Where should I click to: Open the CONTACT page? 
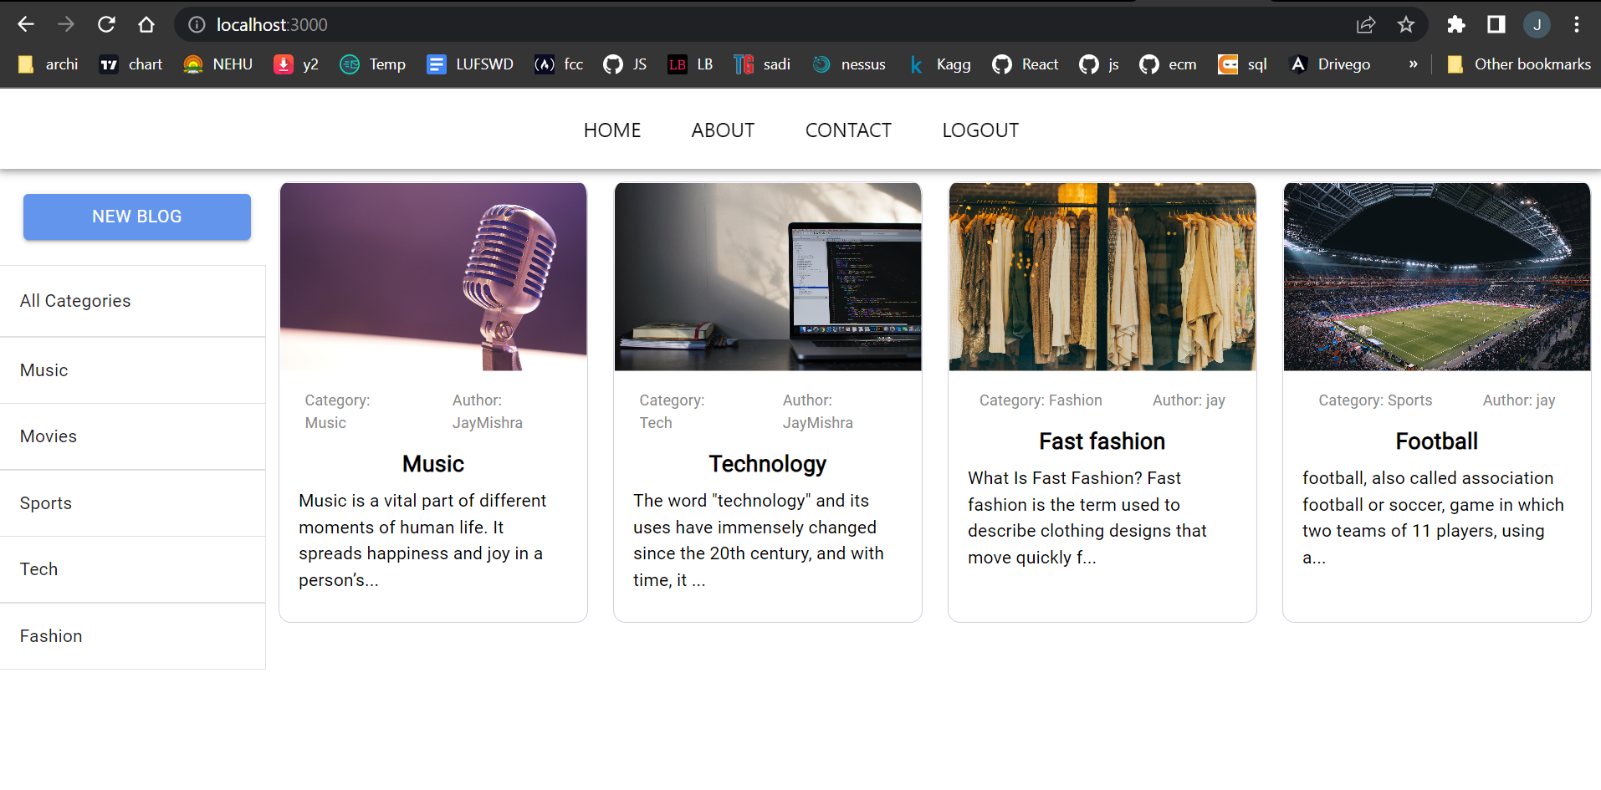847,130
